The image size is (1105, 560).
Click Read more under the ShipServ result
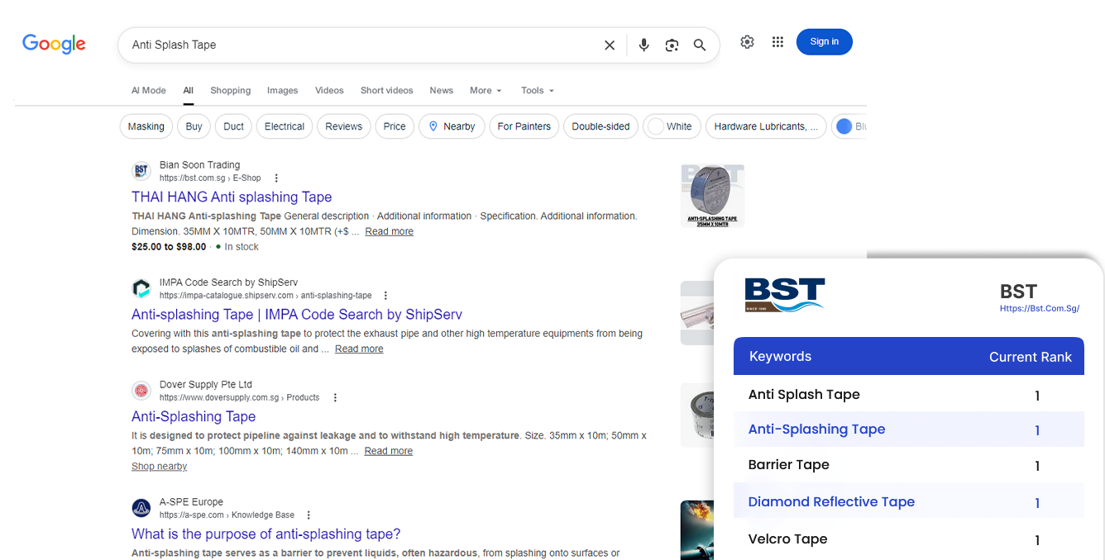[359, 349]
